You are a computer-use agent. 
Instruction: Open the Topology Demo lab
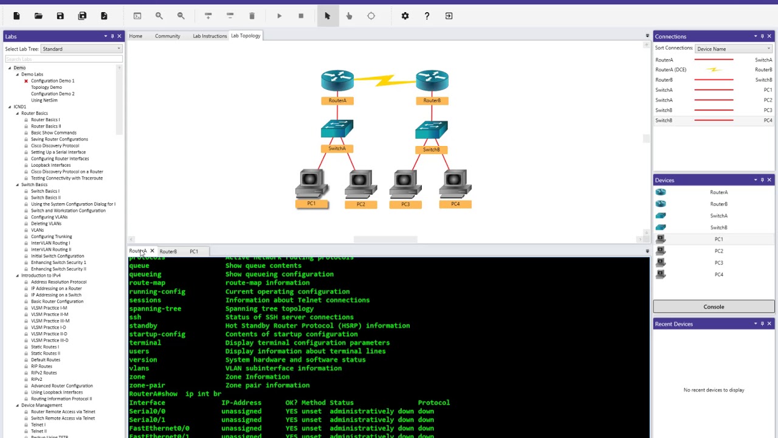point(46,87)
